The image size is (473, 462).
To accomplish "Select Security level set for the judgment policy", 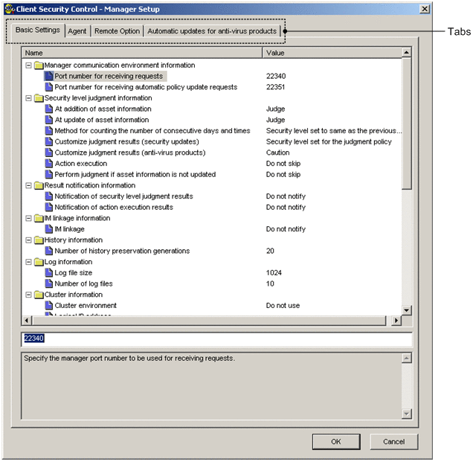I will click(x=329, y=141).
